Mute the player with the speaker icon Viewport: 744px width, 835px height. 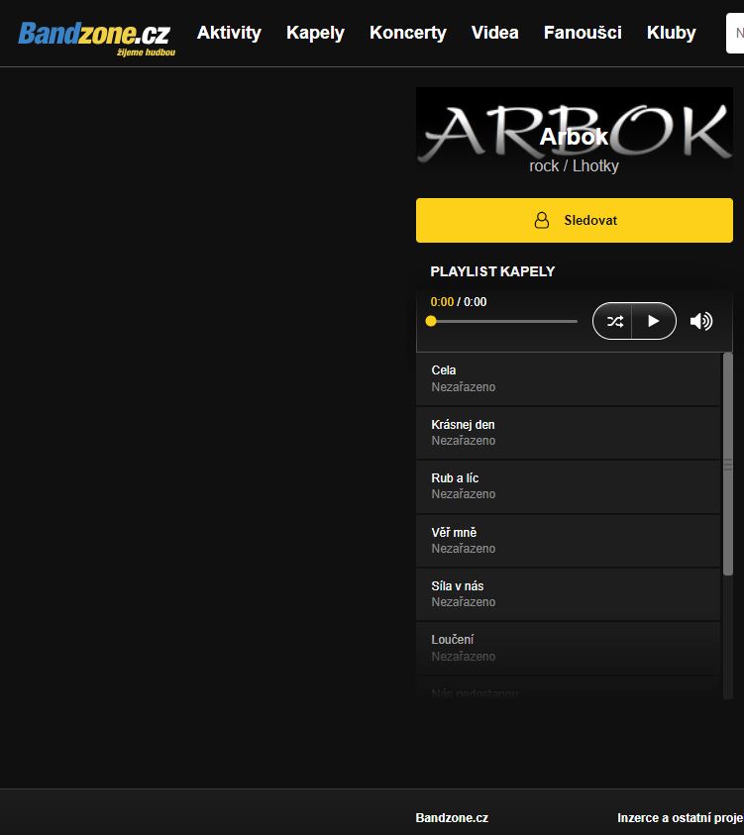tap(700, 321)
